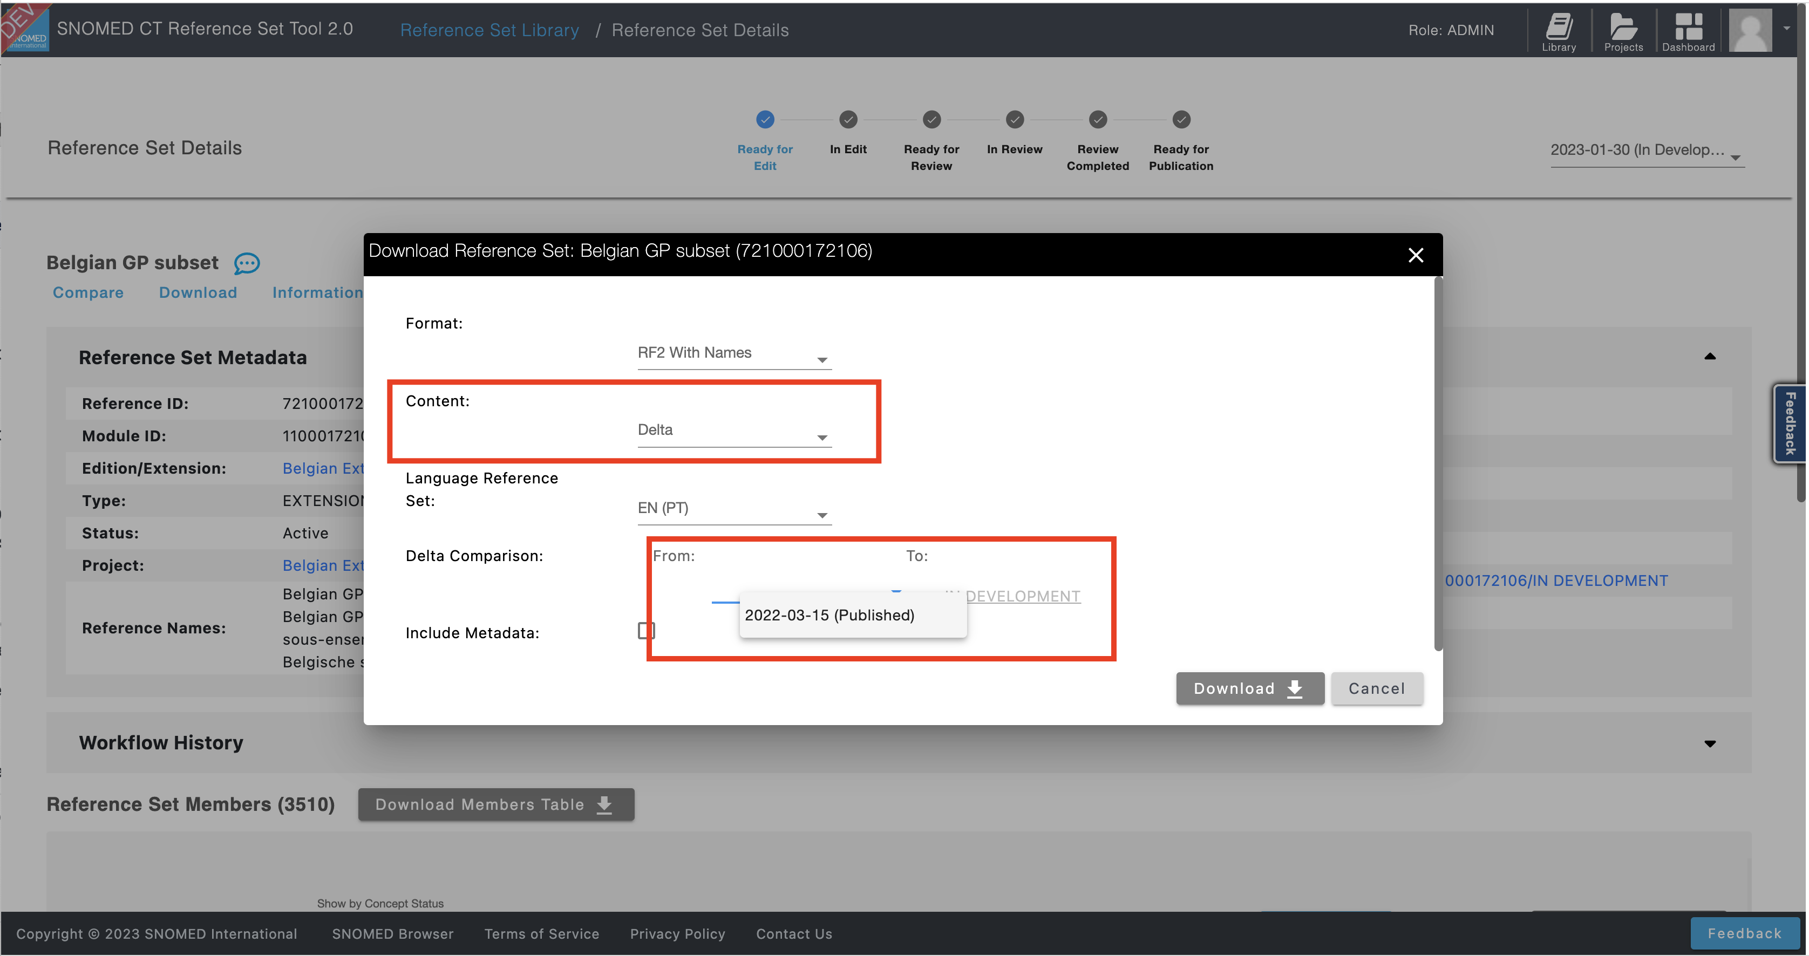Open Privacy Policy footer link
The image size is (1809, 956).
coord(677,933)
